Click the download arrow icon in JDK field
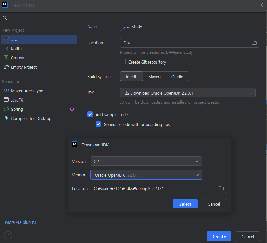The width and height of the screenshot is (267, 243). coord(127,93)
